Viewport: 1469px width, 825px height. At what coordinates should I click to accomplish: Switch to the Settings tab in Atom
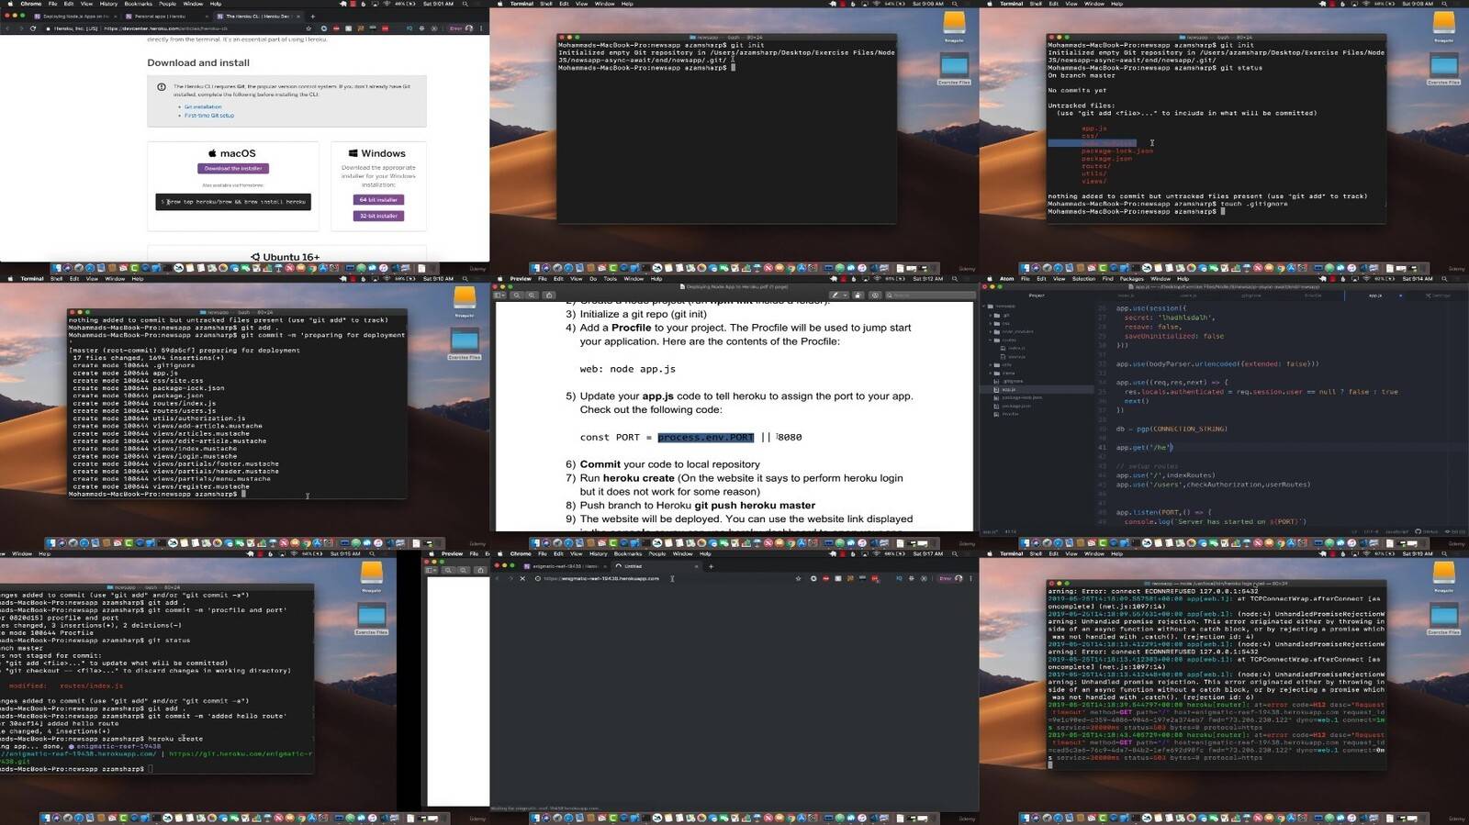1439,295
